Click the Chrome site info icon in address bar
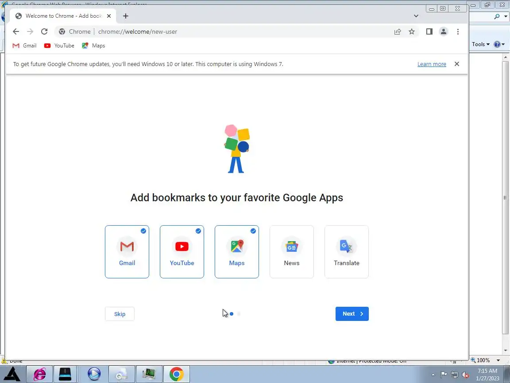The image size is (510, 383). click(x=62, y=31)
